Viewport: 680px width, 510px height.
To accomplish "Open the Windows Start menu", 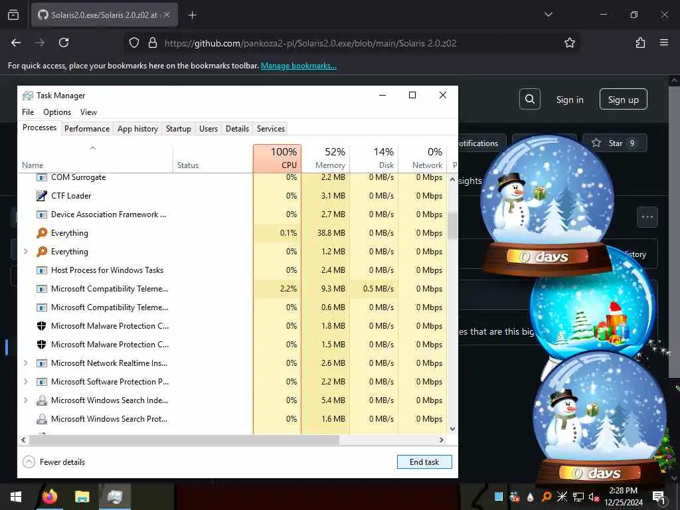I will pos(16,497).
